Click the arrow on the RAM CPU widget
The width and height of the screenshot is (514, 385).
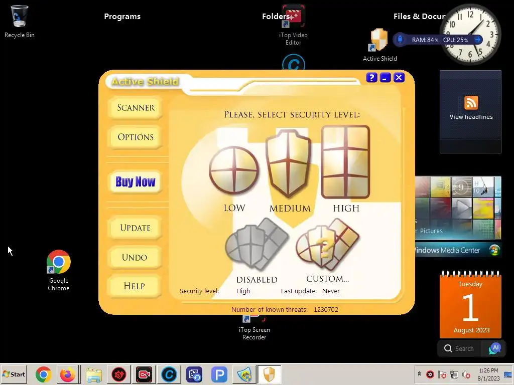pyautogui.click(x=478, y=40)
